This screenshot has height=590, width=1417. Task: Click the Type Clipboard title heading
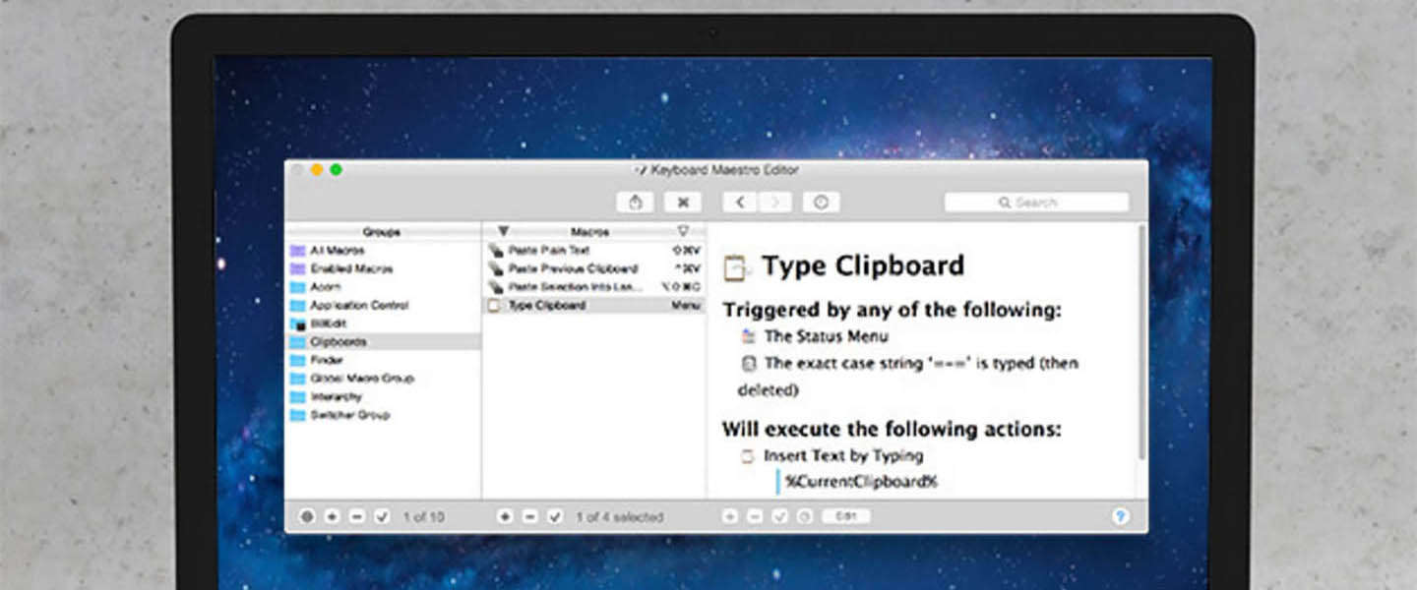[863, 265]
